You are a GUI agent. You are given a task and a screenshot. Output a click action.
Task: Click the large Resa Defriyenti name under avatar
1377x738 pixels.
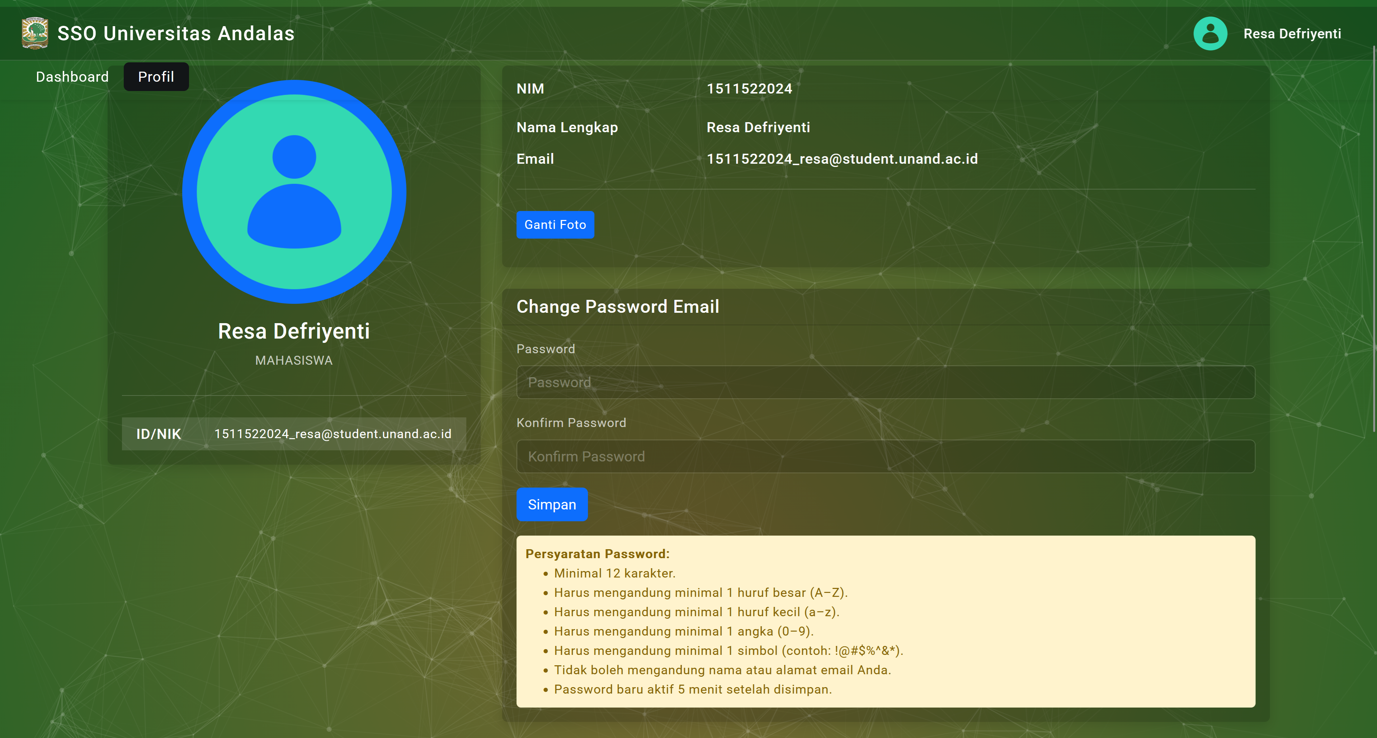tap(293, 331)
